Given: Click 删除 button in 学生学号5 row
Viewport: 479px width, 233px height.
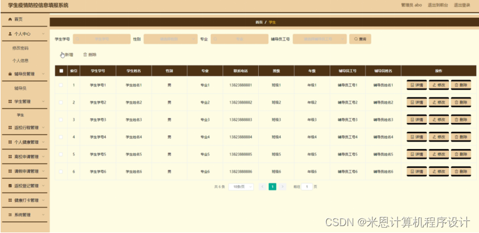Looking at the screenshot, I should coord(461,154).
